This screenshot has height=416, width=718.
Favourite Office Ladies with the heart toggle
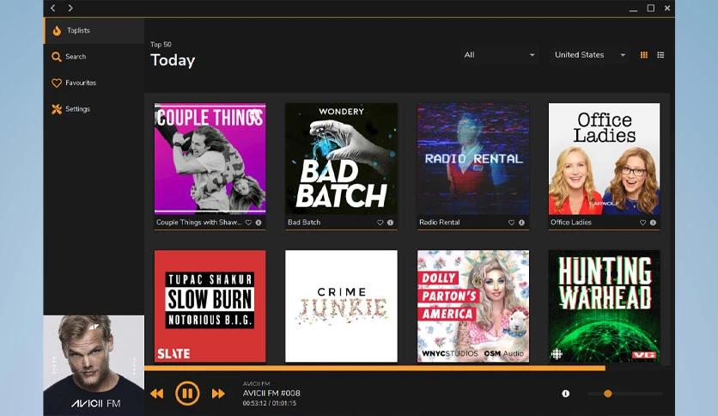(643, 223)
